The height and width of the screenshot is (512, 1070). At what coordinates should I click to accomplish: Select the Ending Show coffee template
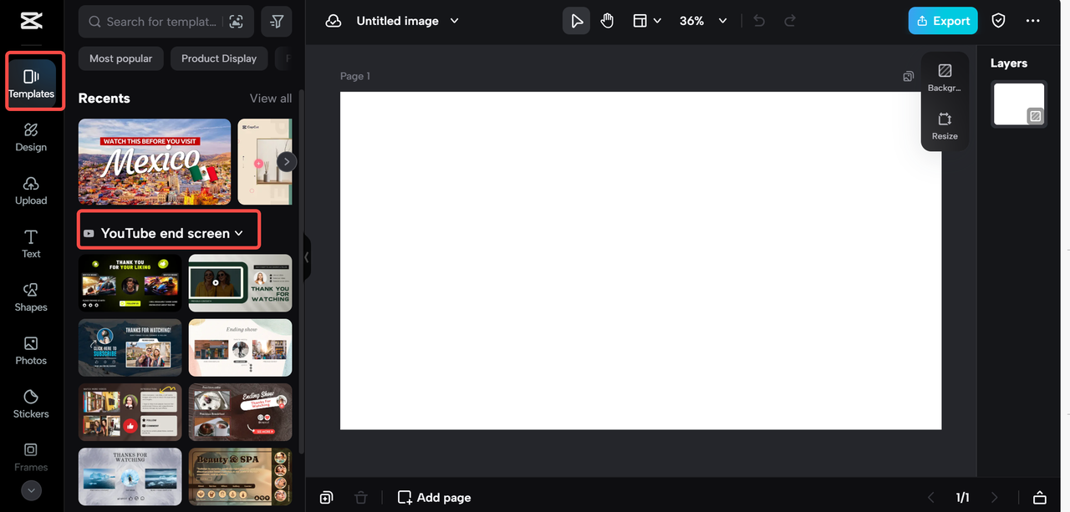pos(241,413)
